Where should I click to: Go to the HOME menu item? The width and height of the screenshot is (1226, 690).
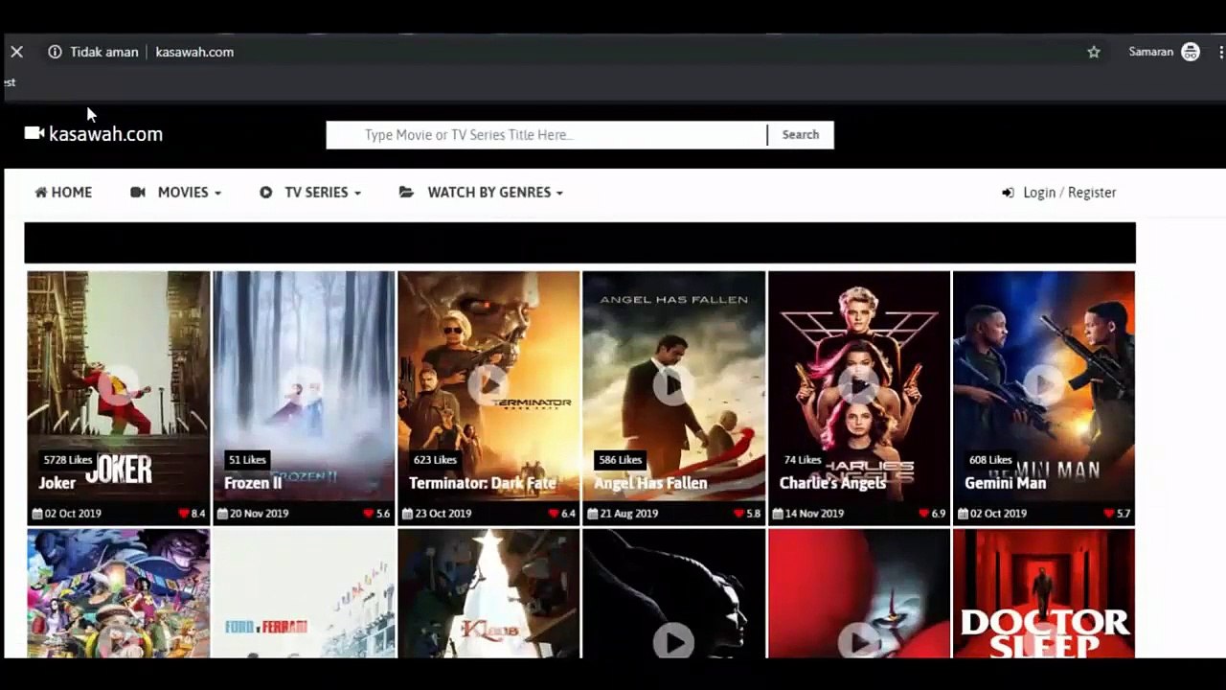(63, 193)
